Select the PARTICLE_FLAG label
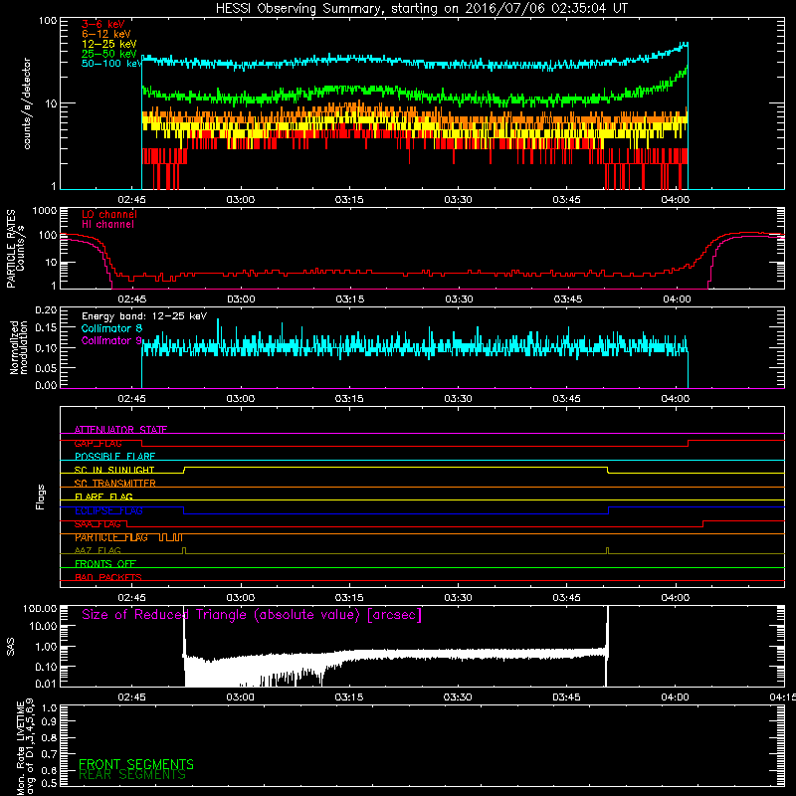 [x=111, y=537]
